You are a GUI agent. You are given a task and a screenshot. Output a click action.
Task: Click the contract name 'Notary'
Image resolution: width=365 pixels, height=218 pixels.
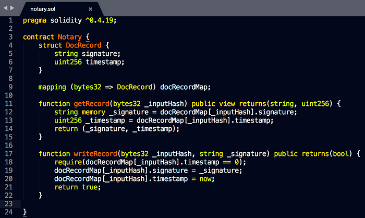[69, 37]
